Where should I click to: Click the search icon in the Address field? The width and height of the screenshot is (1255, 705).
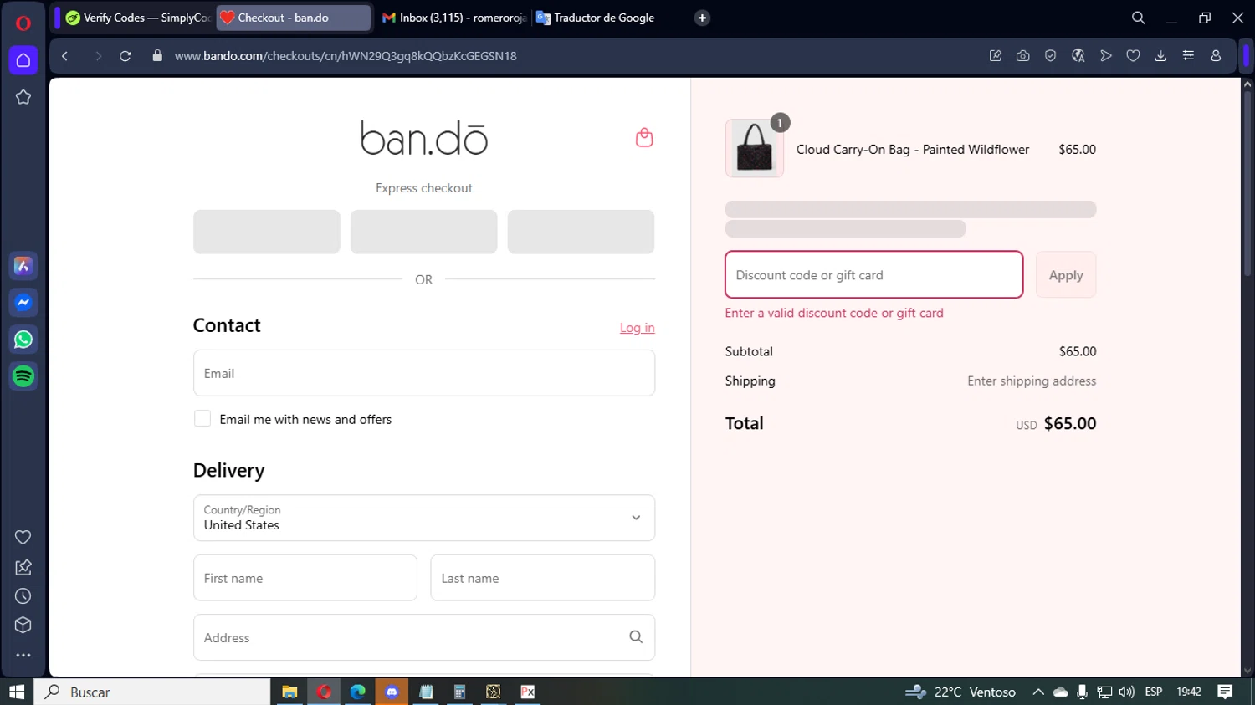point(636,637)
